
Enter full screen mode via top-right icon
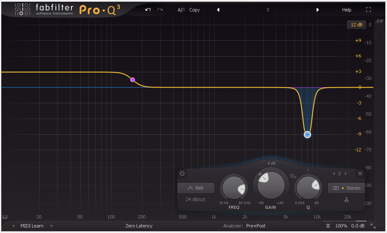pyautogui.click(x=369, y=10)
